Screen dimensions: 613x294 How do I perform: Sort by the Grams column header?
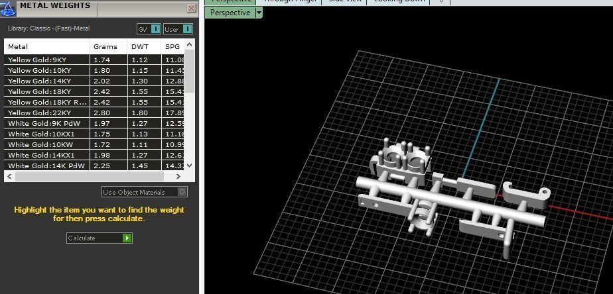click(108, 46)
